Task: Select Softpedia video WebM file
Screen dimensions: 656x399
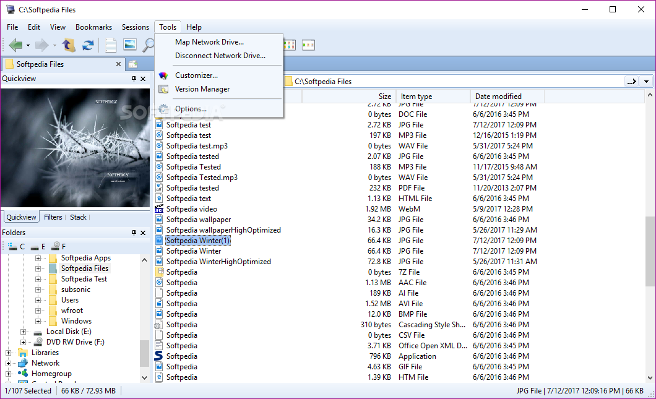Action: (192, 209)
